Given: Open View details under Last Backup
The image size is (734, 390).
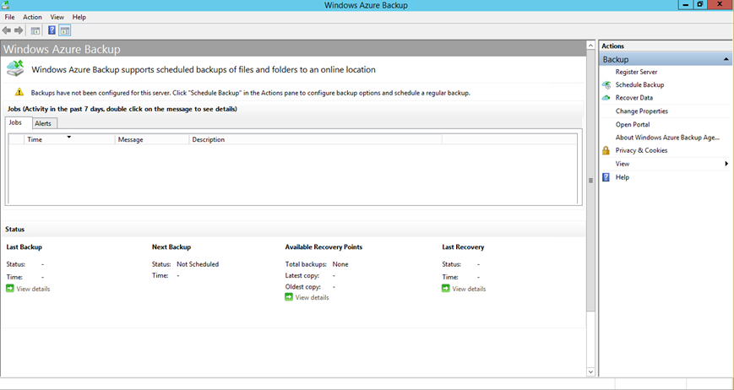Looking at the screenshot, I should [33, 289].
